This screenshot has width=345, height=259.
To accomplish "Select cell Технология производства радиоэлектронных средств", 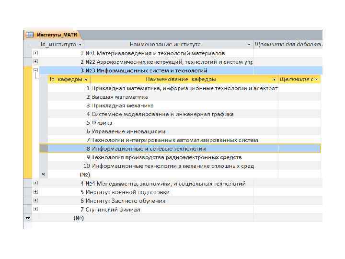I will click(x=184, y=157).
